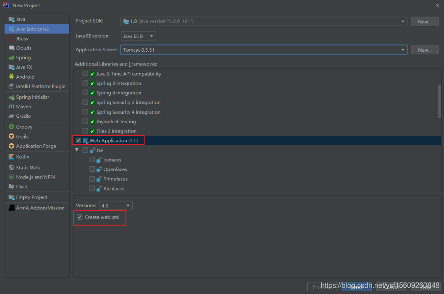Click the Richfaces library icon

pyautogui.click(x=99, y=188)
